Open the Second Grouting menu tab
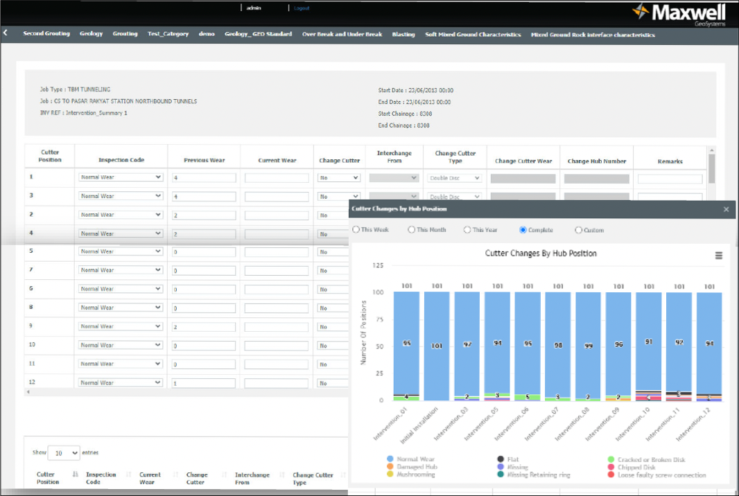The height and width of the screenshot is (496, 739). pyautogui.click(x=46, y=33)
